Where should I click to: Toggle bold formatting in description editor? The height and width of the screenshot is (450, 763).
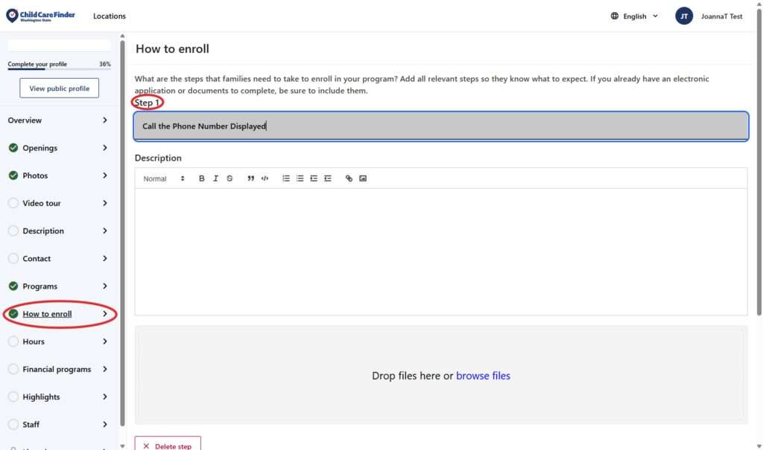tap(202, 179)
